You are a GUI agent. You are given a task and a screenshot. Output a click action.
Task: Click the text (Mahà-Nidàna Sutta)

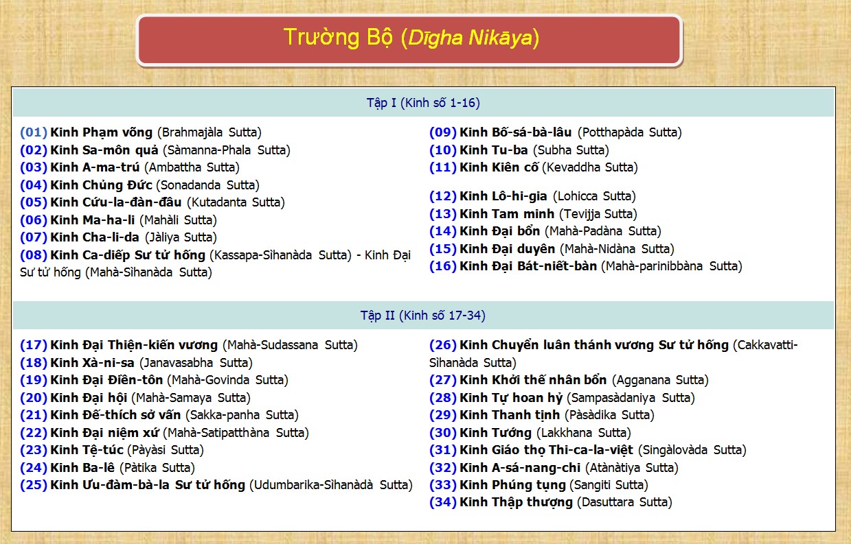pyautogui.click(x=617, y=248)
